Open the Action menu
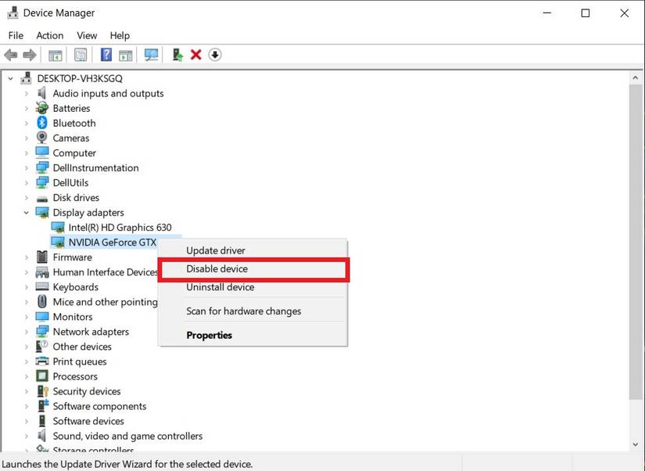645x471 pixels. (x=49, y=35)
